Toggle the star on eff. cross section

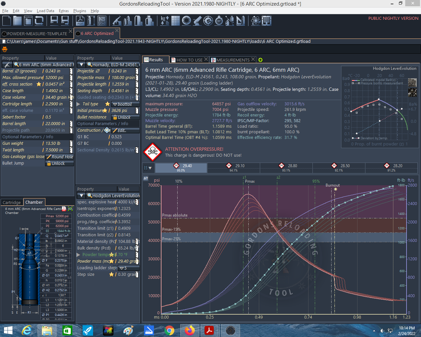coord(39,84)
